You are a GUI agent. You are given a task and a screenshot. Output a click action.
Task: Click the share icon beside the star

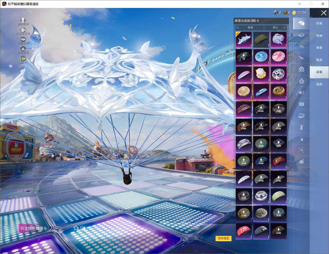click(x=83, y=228)
